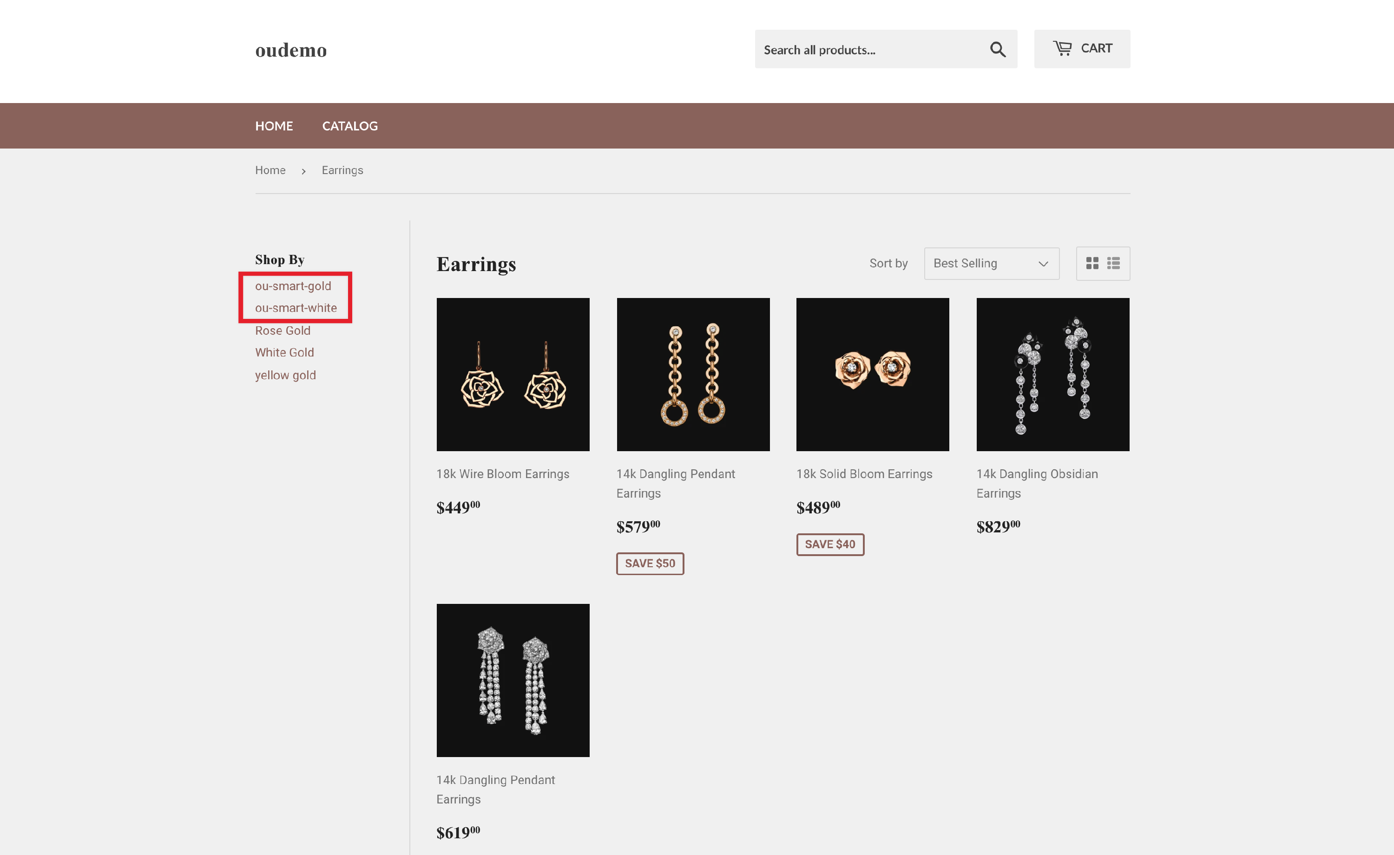Click the $489 price
Viewport: 1394px width, 855px height.
pos(818,507)
